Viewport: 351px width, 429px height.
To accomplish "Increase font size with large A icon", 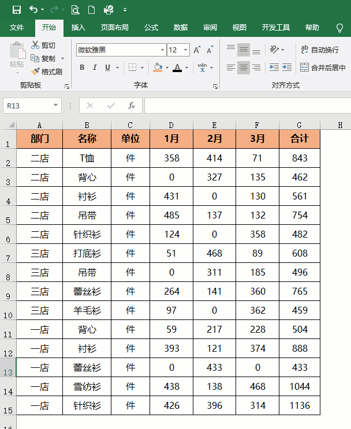I will [x=197, y=50].
